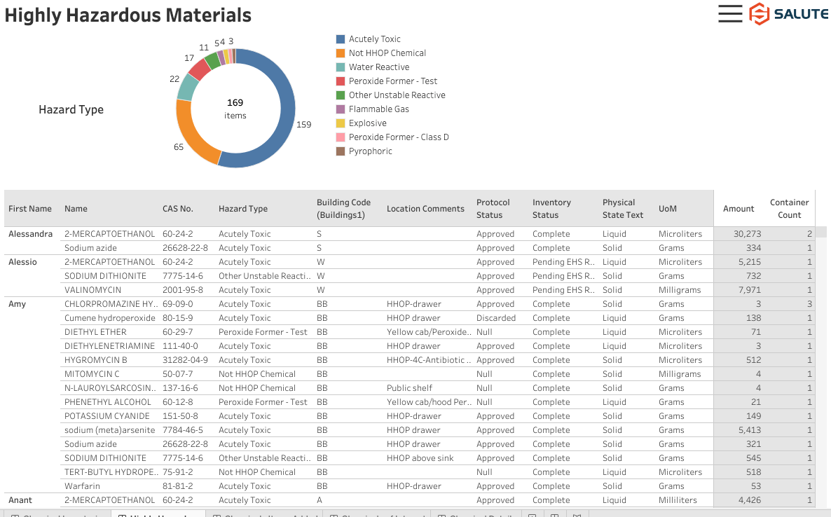This screenshot has height=517, width=831.
Task: Open the hamburger menu beside Salute logo
Action: 730,14
